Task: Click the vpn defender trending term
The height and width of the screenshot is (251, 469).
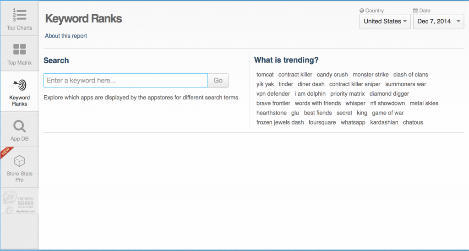Action: [273, 94]
